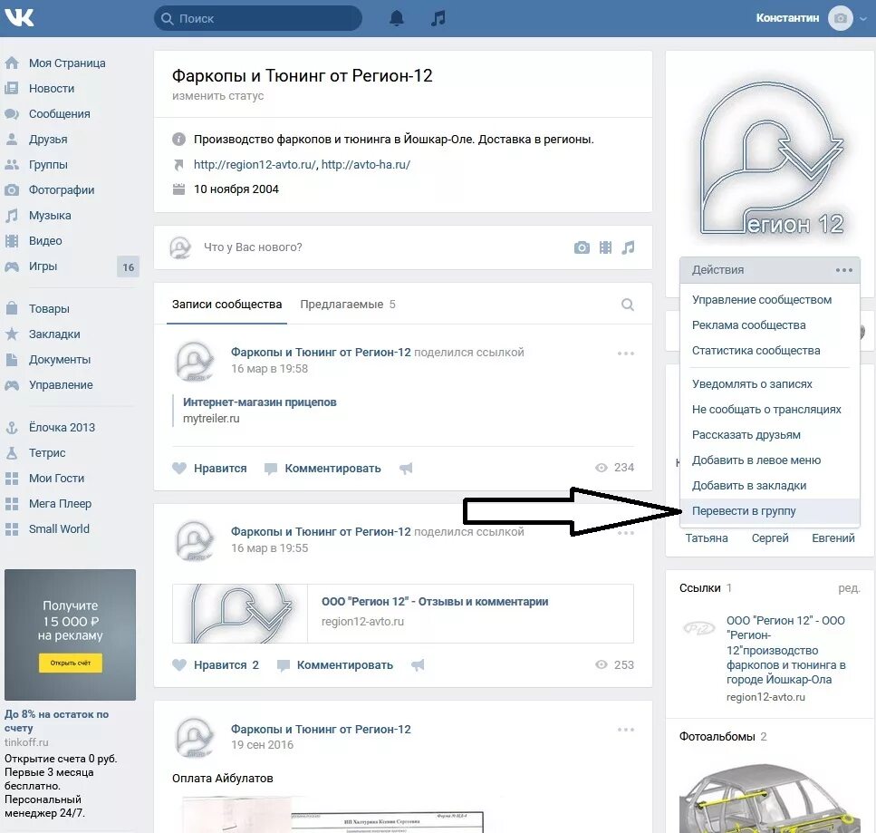
Task: Click изменить статус under community title
Action: click(x=218, y=96)
